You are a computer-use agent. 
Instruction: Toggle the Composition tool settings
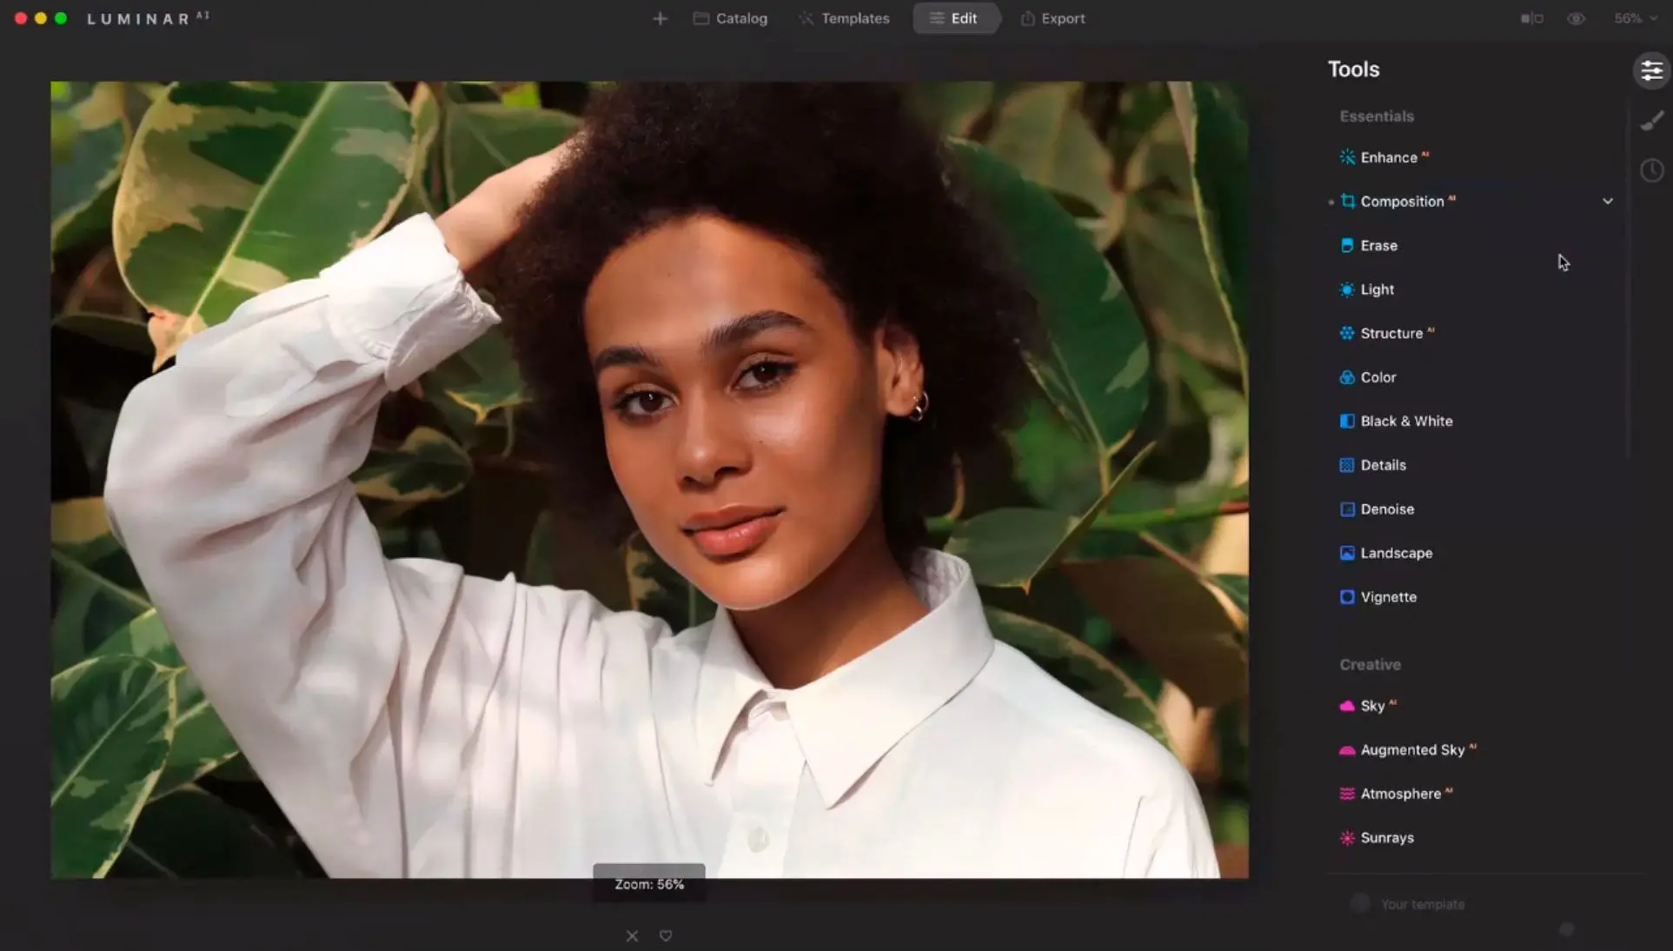(x=1608, y=201)
